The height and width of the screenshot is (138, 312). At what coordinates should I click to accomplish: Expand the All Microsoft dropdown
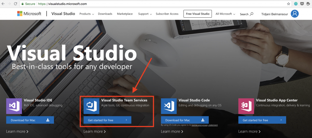225,14
